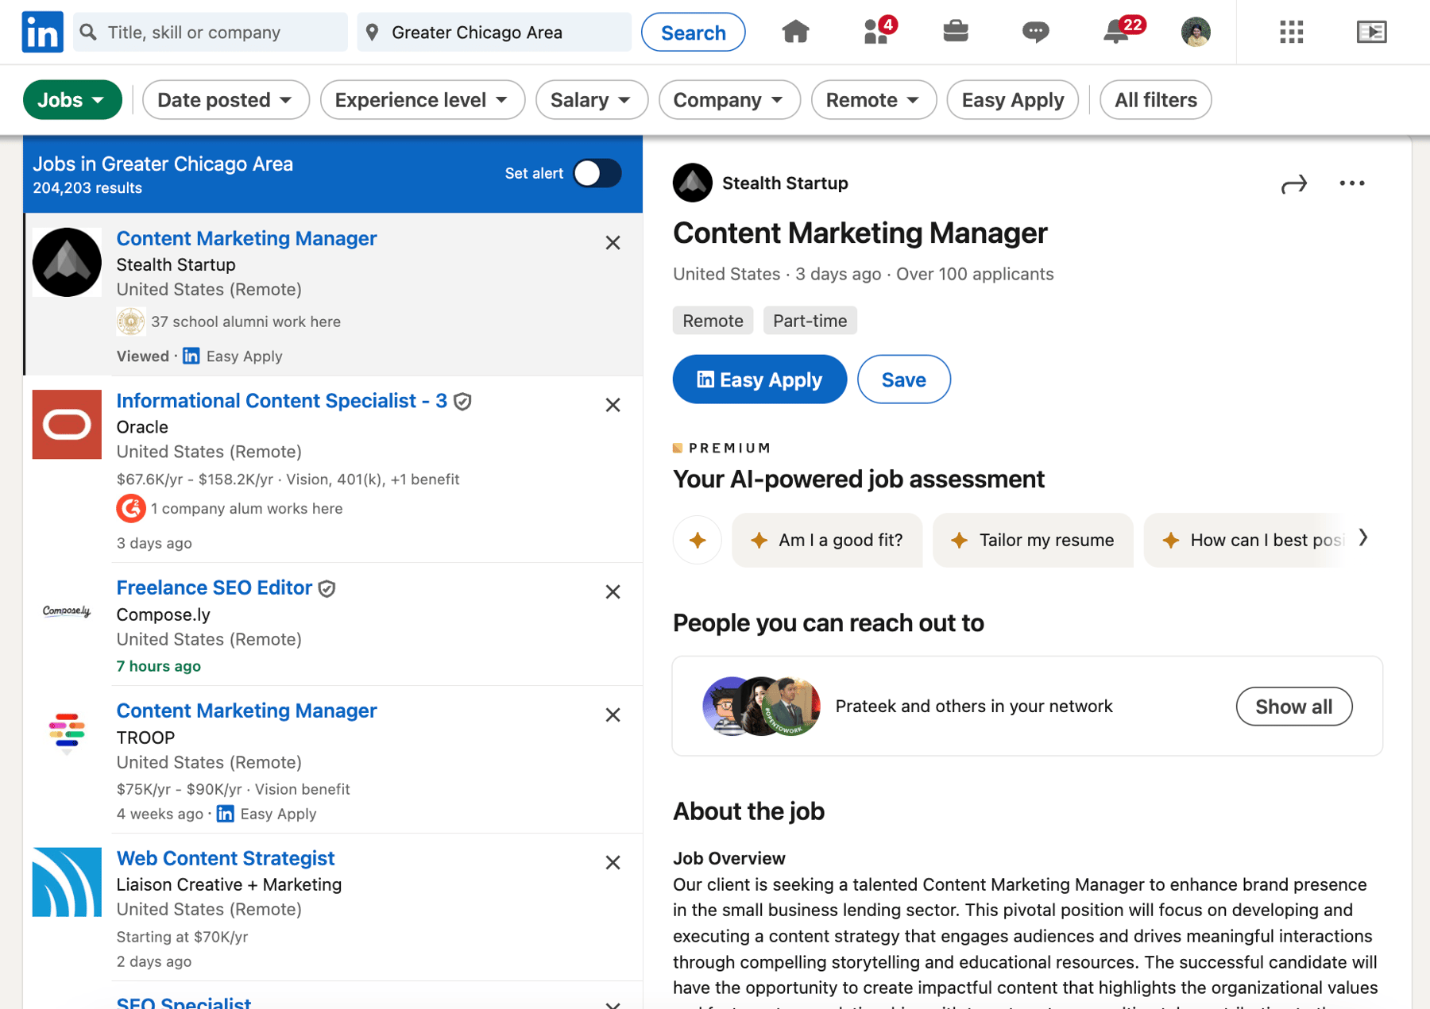The height and width of the screenshot is (1009, 1430).
Task: Open Stealth Startup Content Marketing Manager listing
Action: [247, 238]
